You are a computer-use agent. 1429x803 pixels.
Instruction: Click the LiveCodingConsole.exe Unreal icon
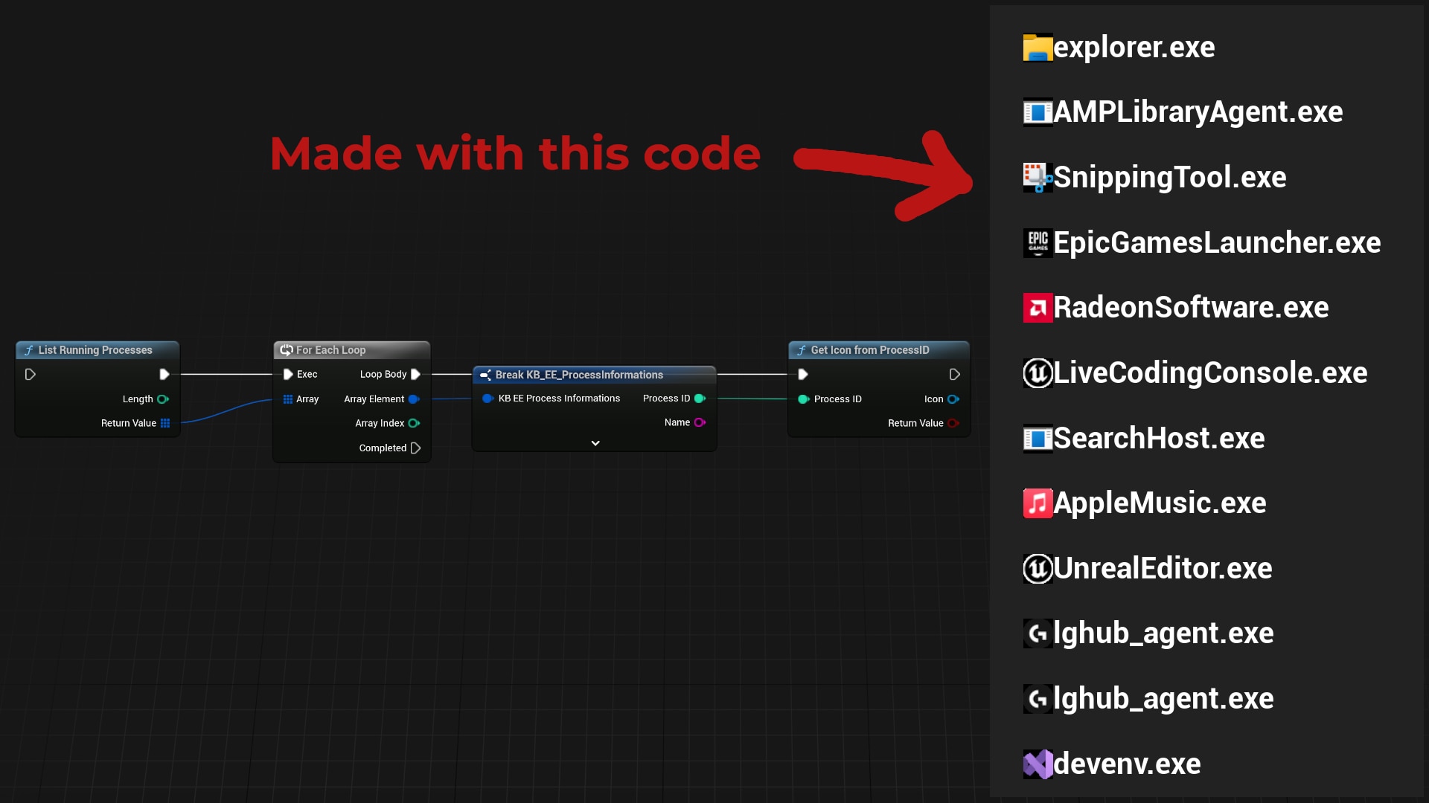(1038, 373)
